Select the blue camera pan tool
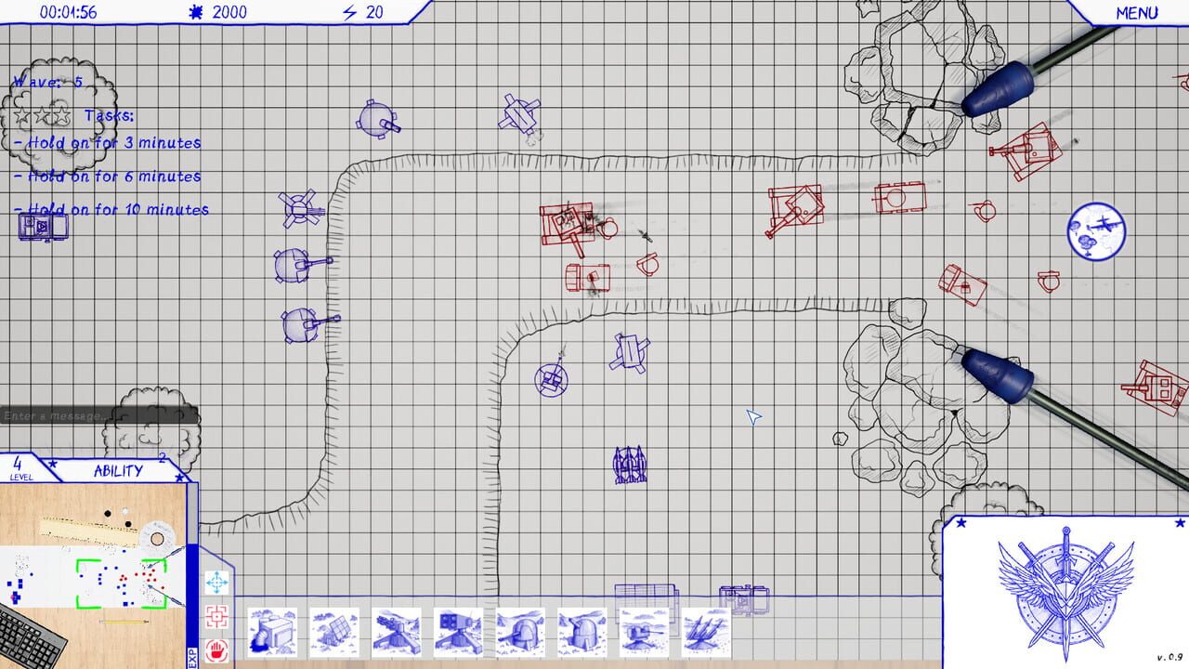This screenshot has width=1189, height=669. tap(215, 581)
